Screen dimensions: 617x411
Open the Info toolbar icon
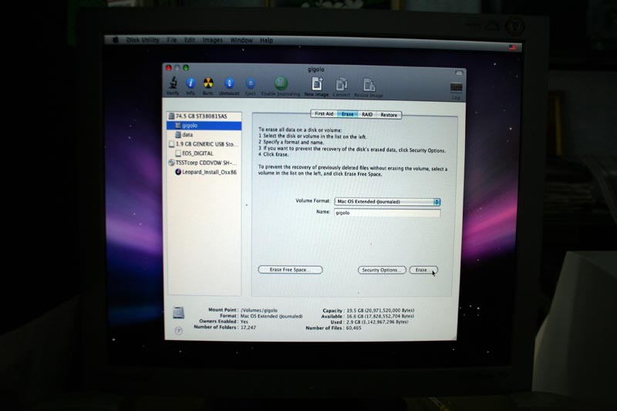click(x=190, y=83)
